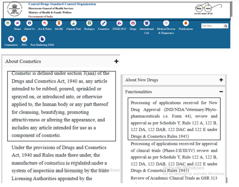
Task: Expand the About New Drugs plus sign
Action: pos(221,80)
